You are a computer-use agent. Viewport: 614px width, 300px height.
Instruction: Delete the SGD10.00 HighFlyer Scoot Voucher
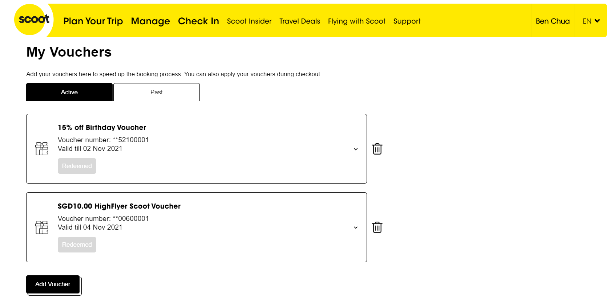[377, 227]
